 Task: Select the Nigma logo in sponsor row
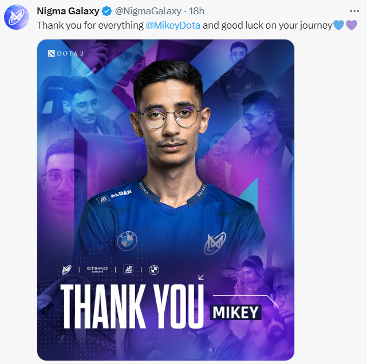pos(67,270)
